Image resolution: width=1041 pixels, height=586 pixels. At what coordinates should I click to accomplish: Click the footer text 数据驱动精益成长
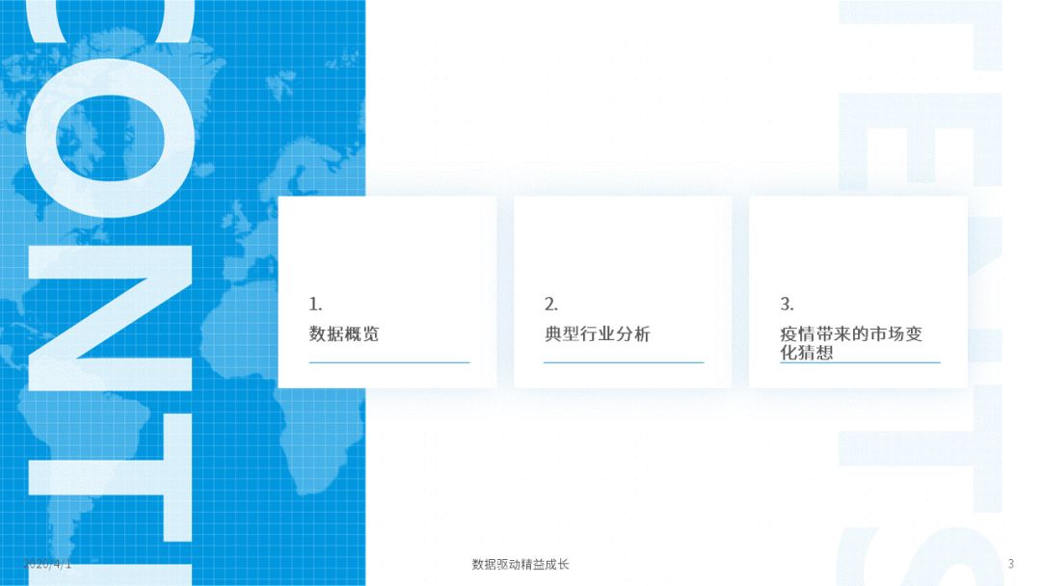coord(520,564)
